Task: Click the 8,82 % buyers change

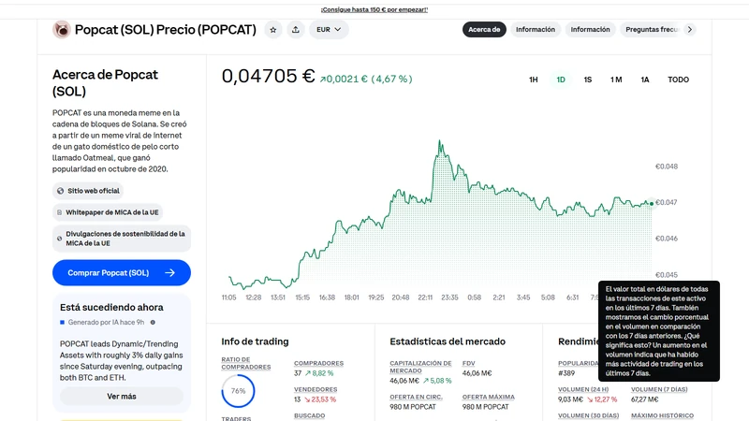Action: pyautogui.click(x=319, y=373)
